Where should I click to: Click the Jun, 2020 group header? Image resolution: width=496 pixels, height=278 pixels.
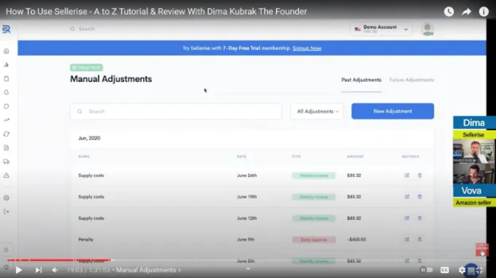click(x=89, y=138)
